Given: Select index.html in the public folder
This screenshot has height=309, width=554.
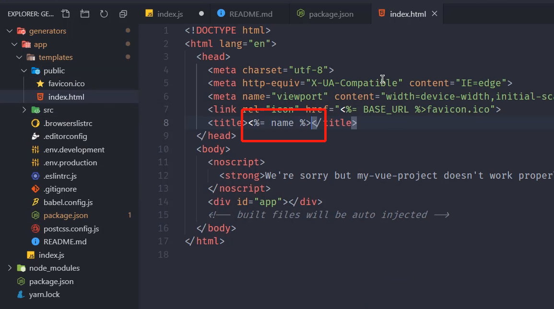Looking at the screenshot, I should tap(66, 97).
